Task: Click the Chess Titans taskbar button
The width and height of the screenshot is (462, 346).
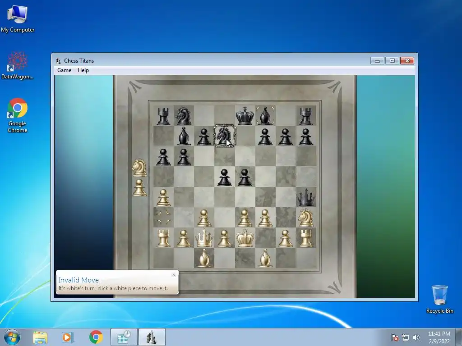Action: pyautogui.click(x=152, y=337)
